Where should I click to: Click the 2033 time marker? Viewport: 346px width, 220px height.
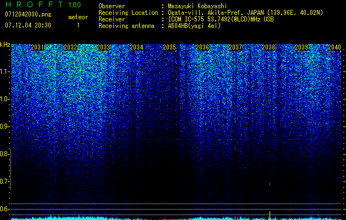click(x=103, y=47)
